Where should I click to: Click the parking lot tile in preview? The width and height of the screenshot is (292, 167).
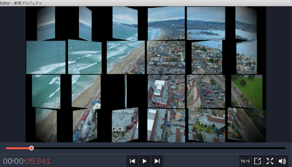coord(206,91)
